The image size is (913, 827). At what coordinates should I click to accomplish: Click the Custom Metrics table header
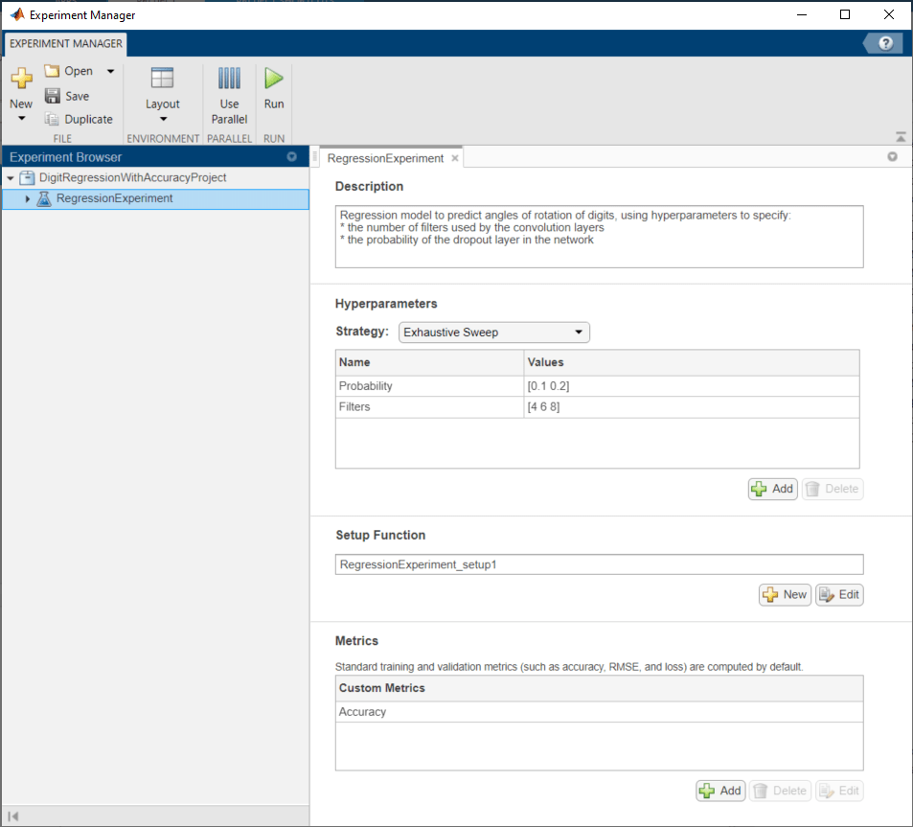point(599,688)
